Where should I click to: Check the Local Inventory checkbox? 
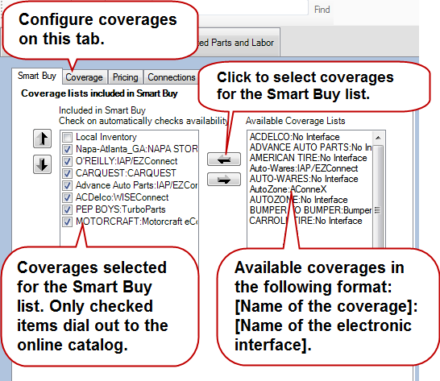click(x=68, y=137)
